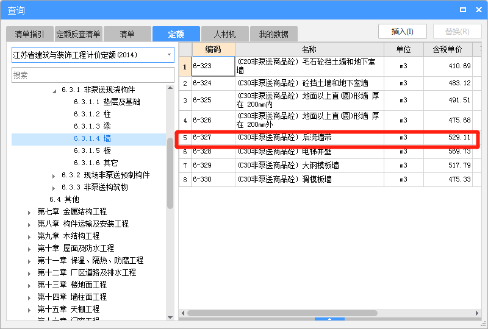Click the tree scrollbar up arrow
The image size is (488, 329).
point(170,88)
